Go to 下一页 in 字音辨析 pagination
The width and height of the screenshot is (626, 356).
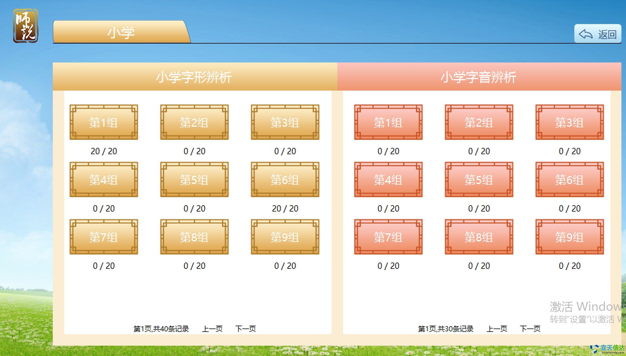point(530,329)
